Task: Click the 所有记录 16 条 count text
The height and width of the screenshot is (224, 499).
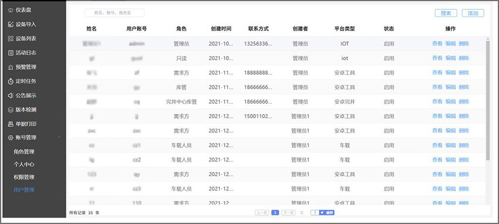Action: pyautogui.click(x=85, y=212)
